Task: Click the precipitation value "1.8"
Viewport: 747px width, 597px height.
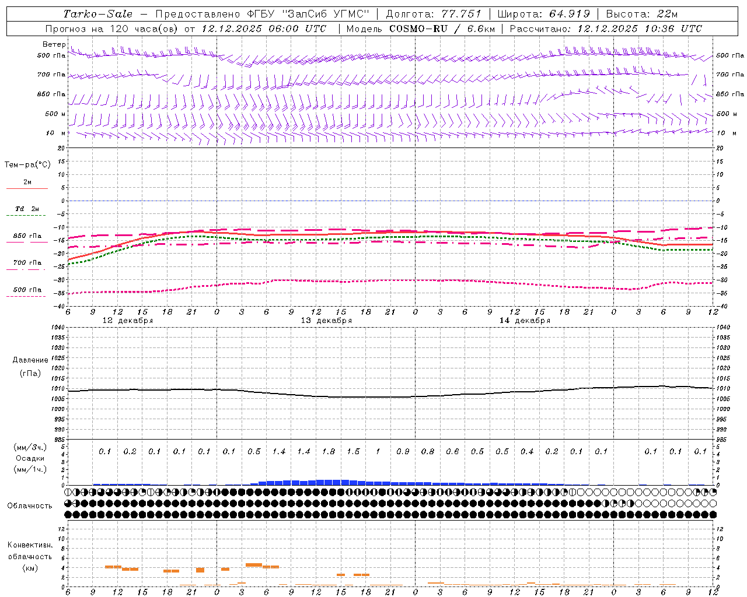Action: (329, 452)
